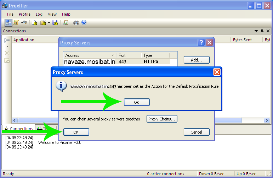273x178 pixels.
Task: Sort by Application column header
Action: 35,40
